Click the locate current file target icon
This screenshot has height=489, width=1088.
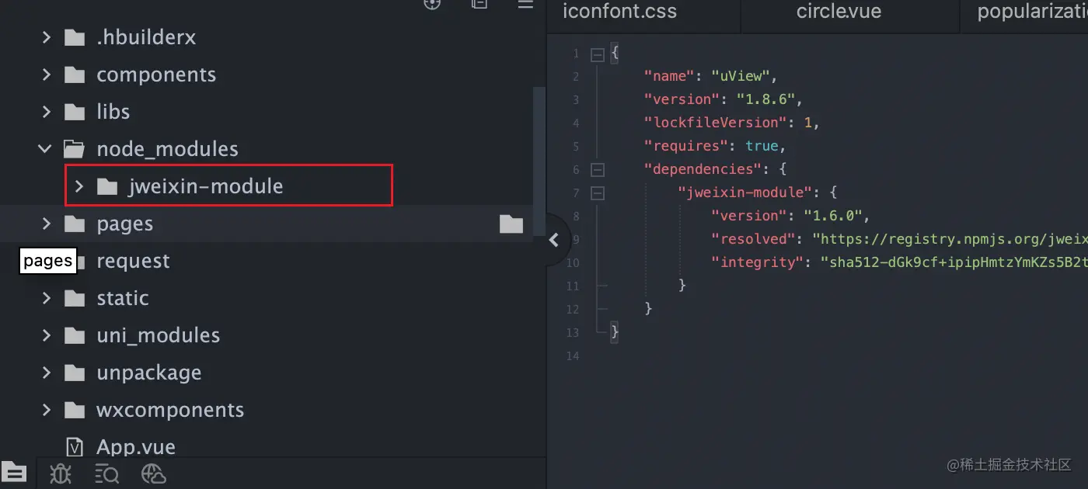tap(432, 4)
